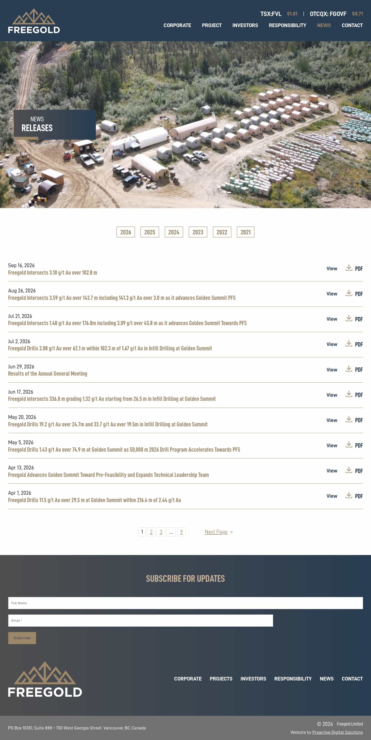
Task: View the May 20, 2026 news release
Action: click(332, 420)
